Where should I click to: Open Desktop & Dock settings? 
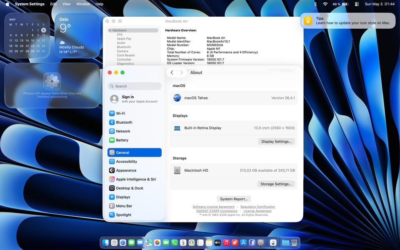click(135, 188)
